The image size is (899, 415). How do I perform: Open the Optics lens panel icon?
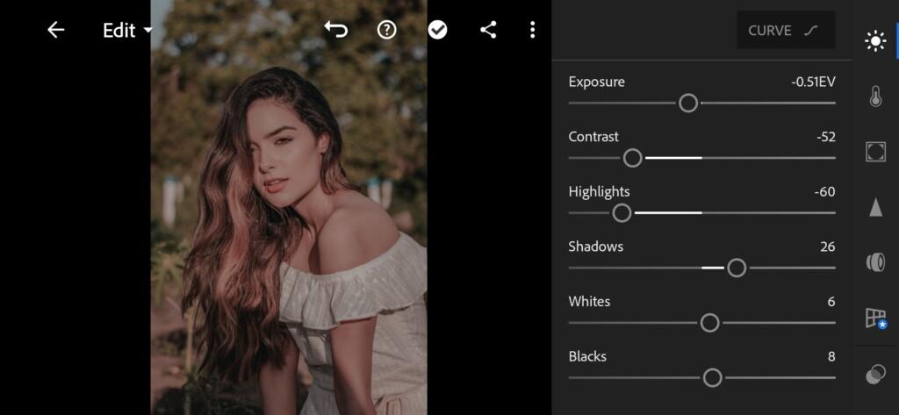pos(875,262)
